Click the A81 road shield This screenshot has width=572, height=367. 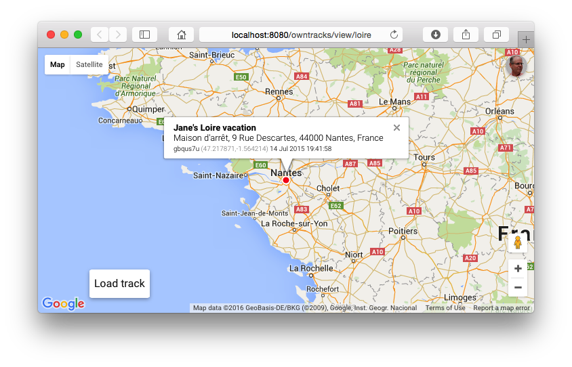point(355,104)
